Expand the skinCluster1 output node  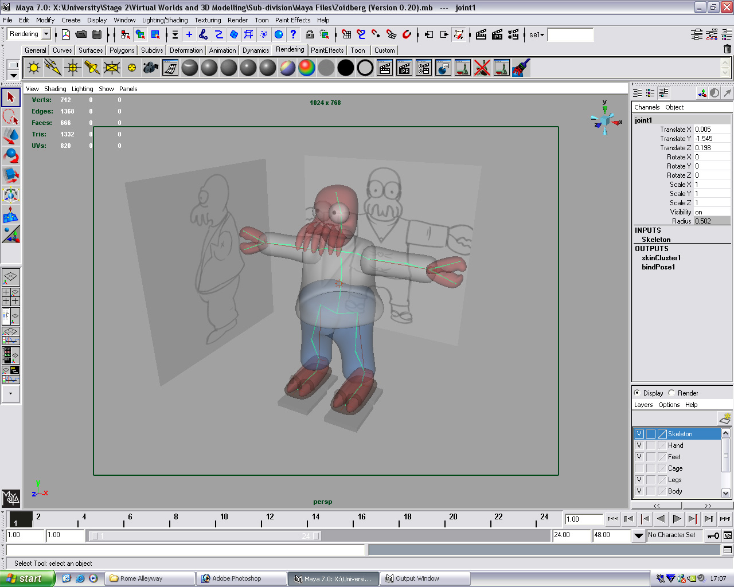point(661,258)
